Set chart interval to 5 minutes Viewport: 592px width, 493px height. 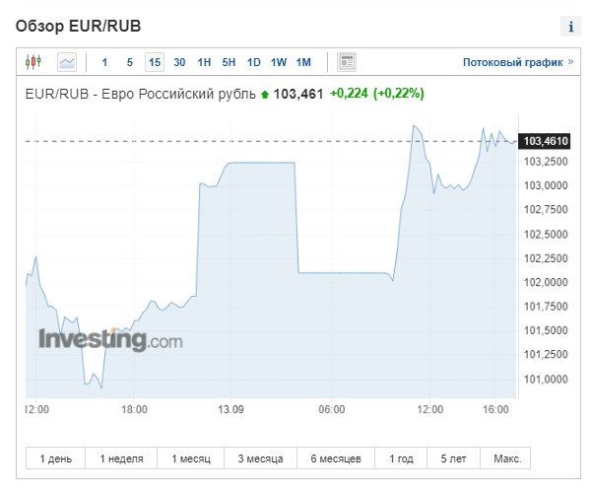click(x=129, y=62)
